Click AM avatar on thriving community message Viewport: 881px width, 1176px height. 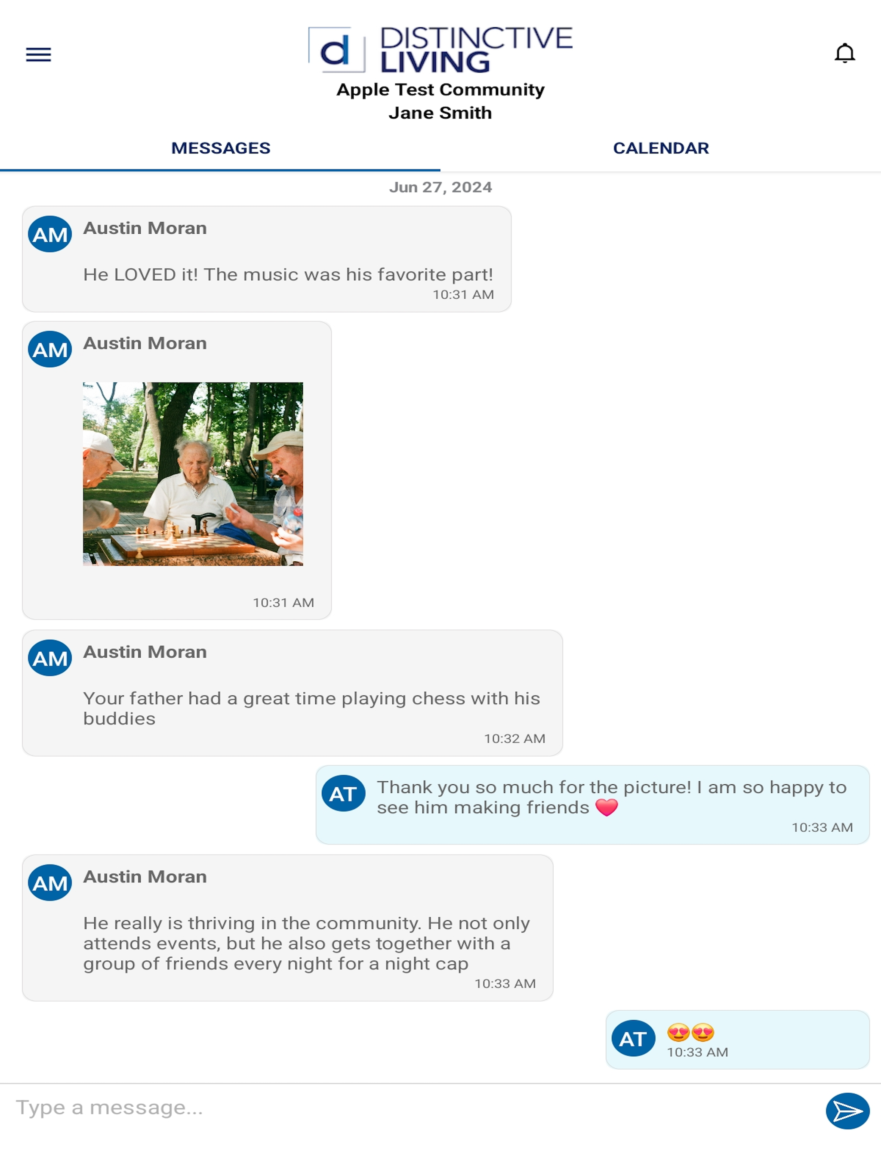point(50,882)
